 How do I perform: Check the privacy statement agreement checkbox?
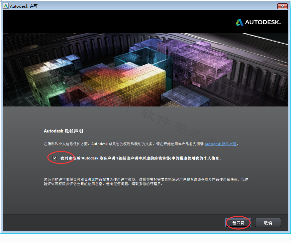click(x=54, y=158)
